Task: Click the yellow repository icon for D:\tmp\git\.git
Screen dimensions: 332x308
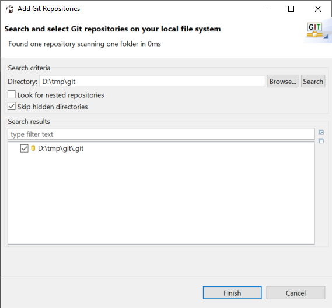Action: click(x=33, y=148)
